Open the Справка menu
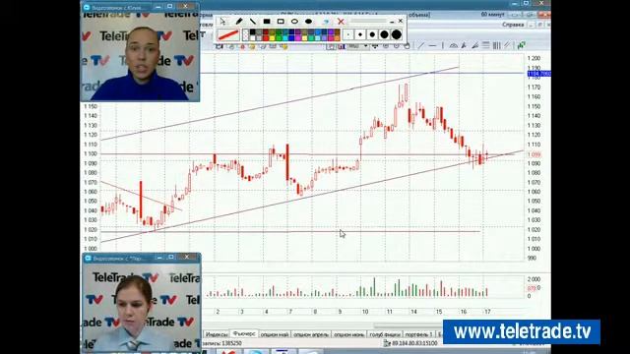This screenshot has width=630, height=354. (x=513, y=25)
